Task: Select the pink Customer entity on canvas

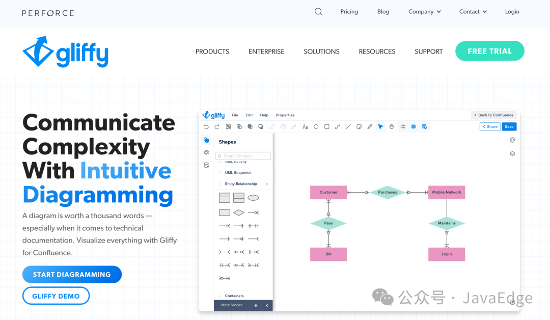Action: coord(328,192)
